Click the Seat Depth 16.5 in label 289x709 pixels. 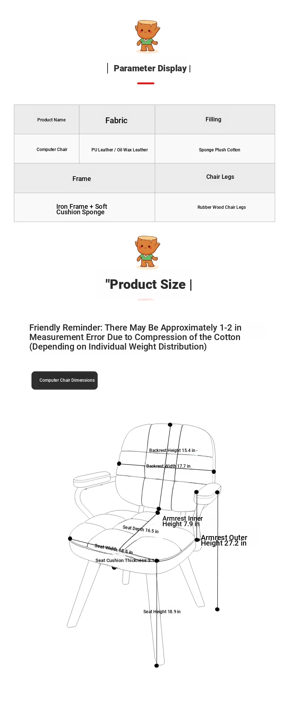(x=140, y=529)
